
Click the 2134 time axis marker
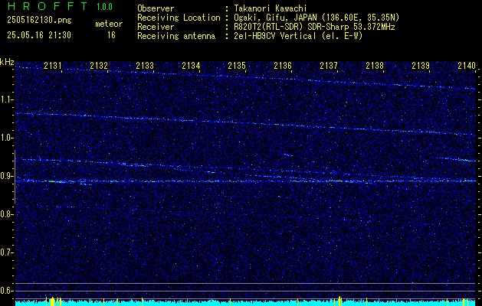pyautogui.click(x=191, y=65)
